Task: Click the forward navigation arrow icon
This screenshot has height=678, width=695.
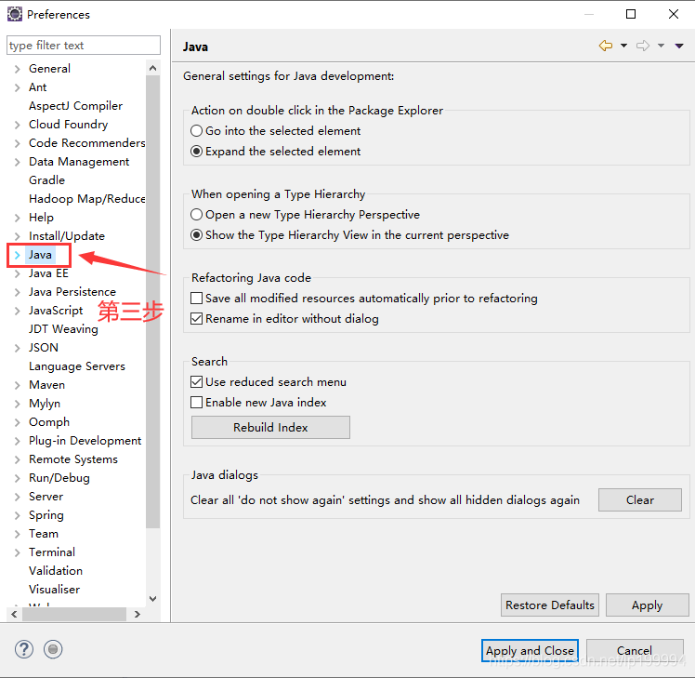Action: click(x=643, y=46)
